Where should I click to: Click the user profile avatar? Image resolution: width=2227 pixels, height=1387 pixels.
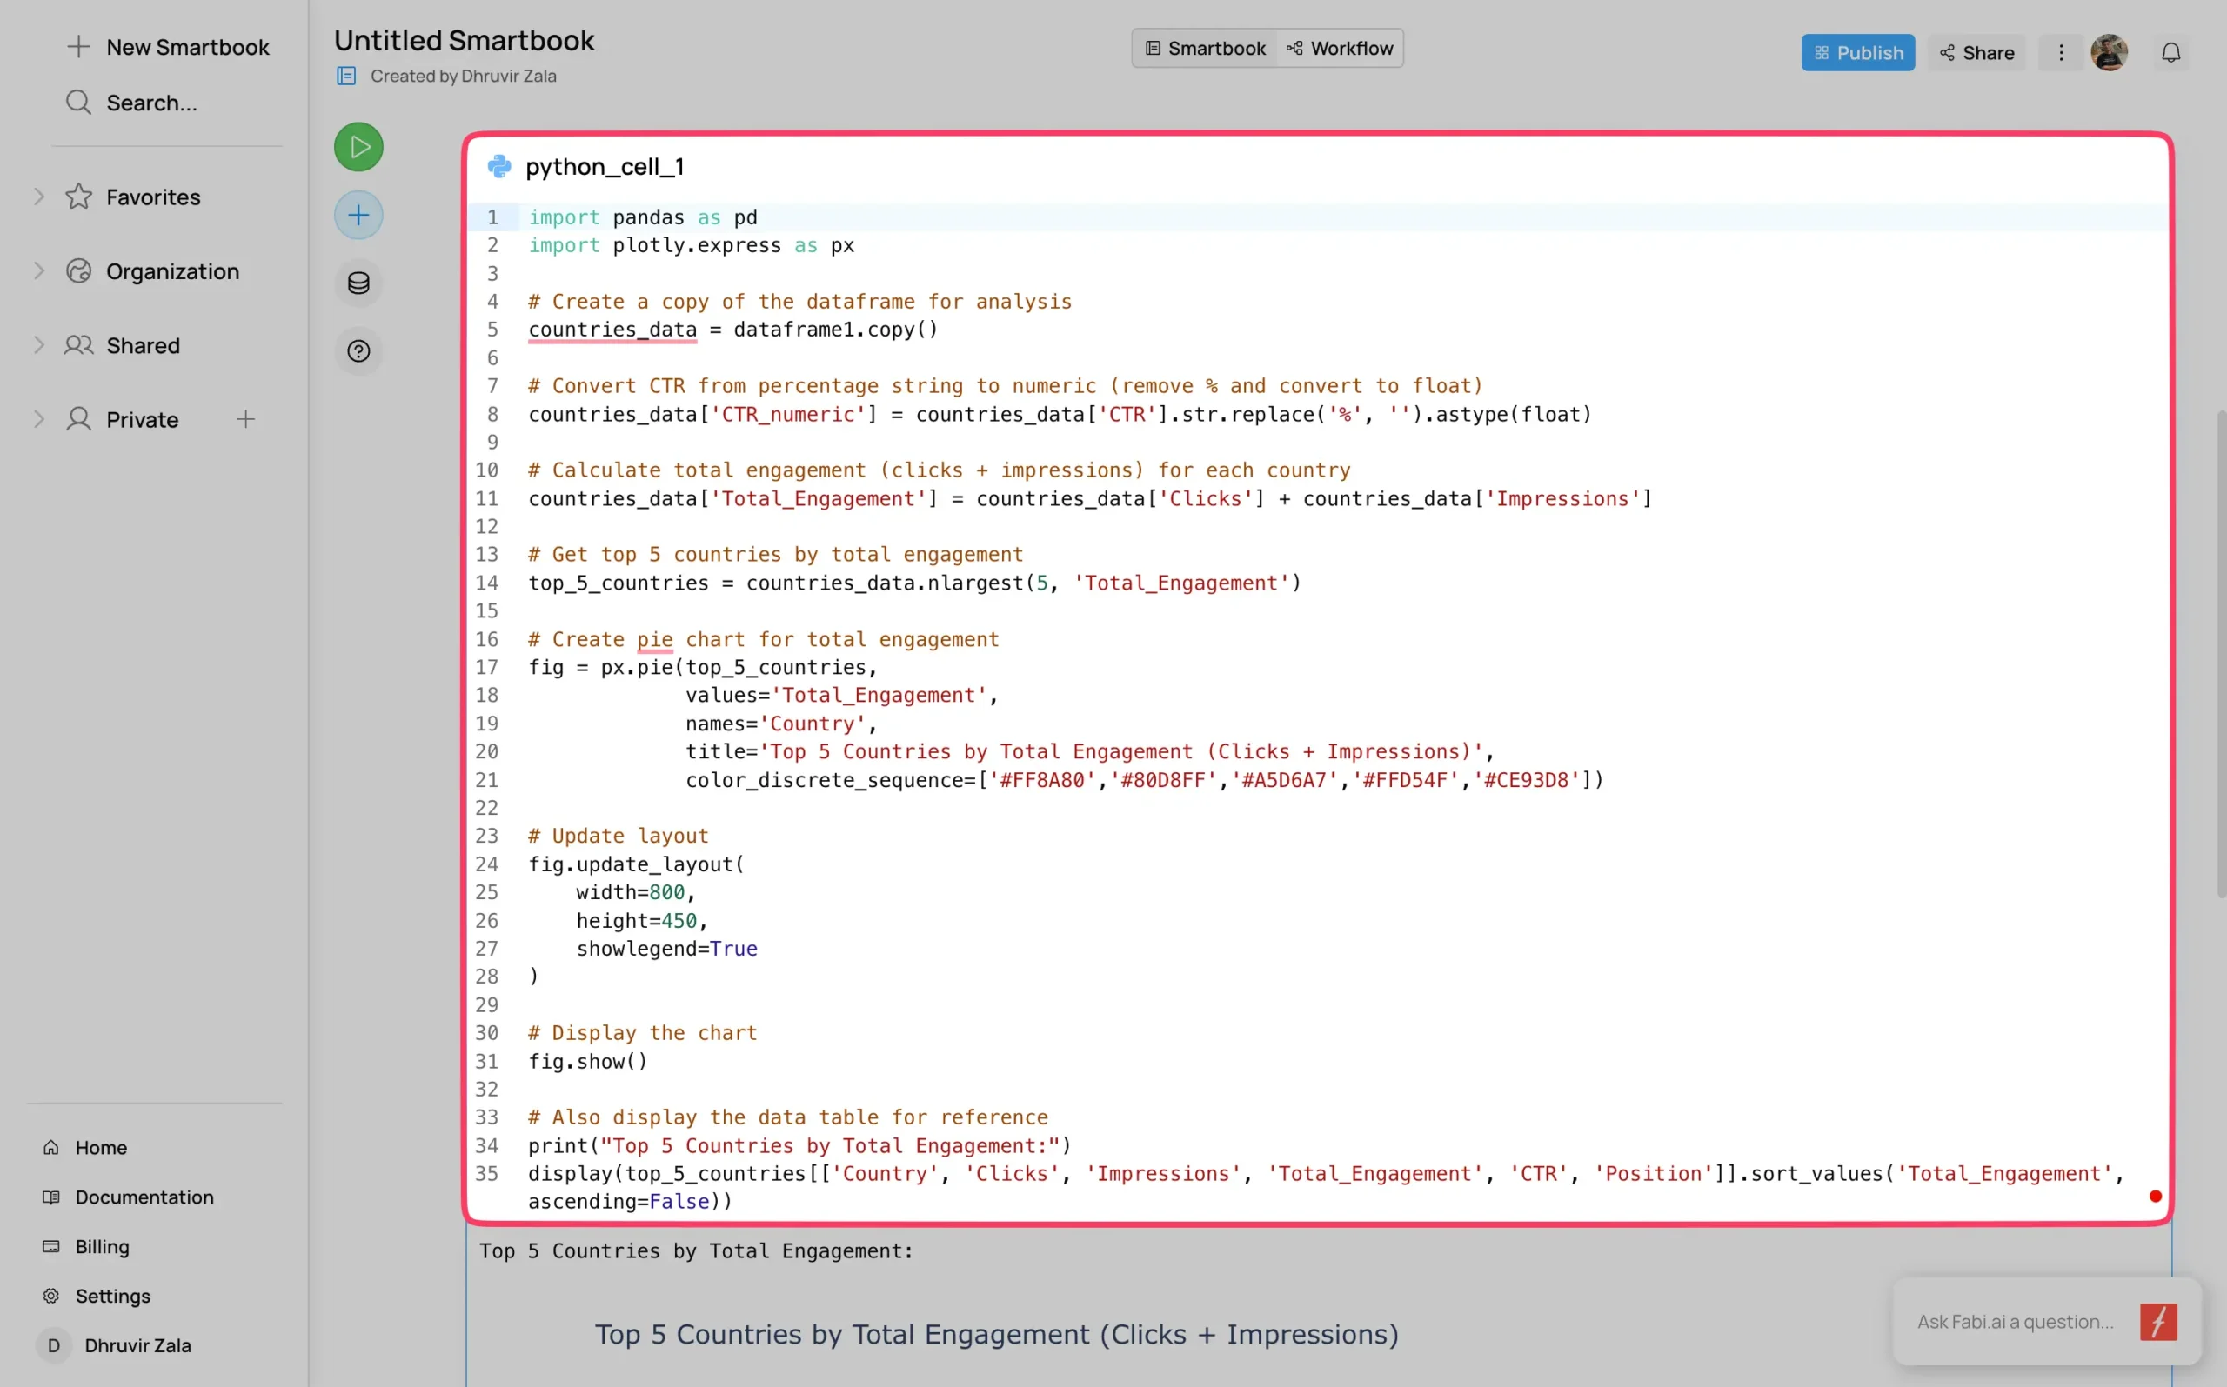[x=2109, y=53]
